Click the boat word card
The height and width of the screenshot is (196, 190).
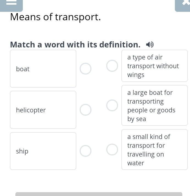coord(43,69)
